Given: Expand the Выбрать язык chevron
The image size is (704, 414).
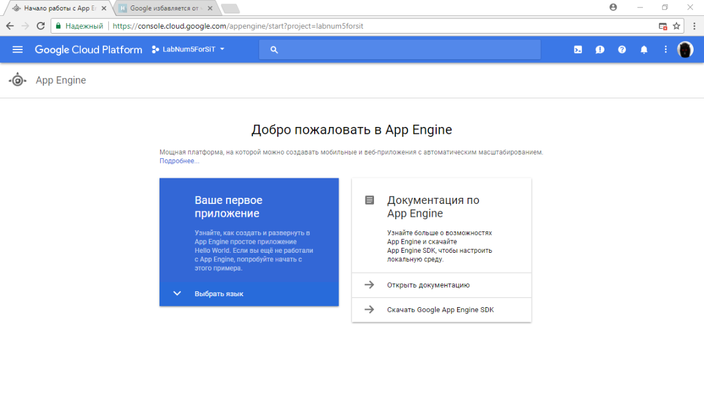Looking at the screenshot, I should (x=177, y=293).
